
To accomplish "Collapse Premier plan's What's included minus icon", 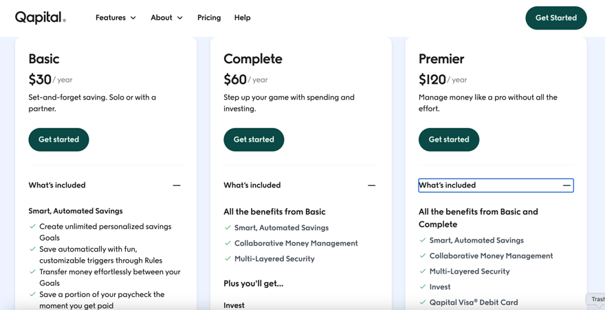I will 566,186.
